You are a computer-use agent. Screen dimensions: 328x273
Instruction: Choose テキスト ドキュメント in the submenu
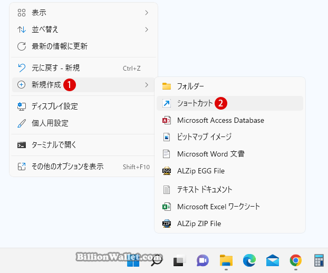230,190
